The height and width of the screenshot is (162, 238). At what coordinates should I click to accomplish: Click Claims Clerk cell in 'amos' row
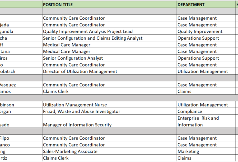click(x=109, y=91)
